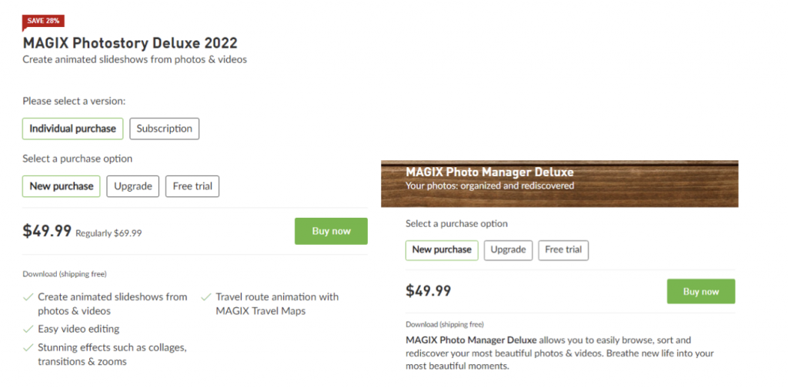Select the Subscription version option
The height and width of the screenshot is (388, 788).
click(164, 129)
